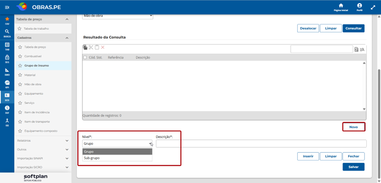Open the FAV star icon in sidebar
The image size is (381, 183).
point(7,19)
